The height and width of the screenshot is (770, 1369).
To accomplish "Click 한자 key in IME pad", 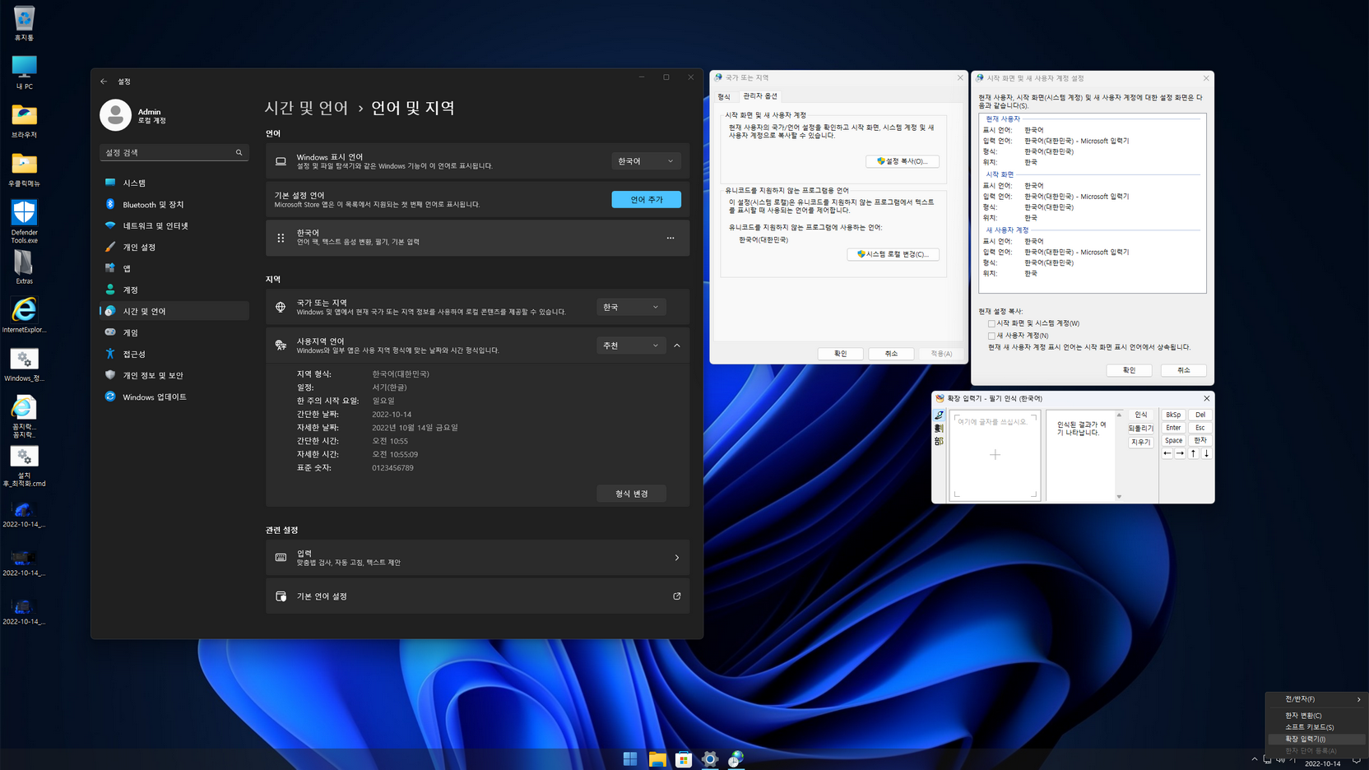I will pyautogui.click(x=1200, y=440).
